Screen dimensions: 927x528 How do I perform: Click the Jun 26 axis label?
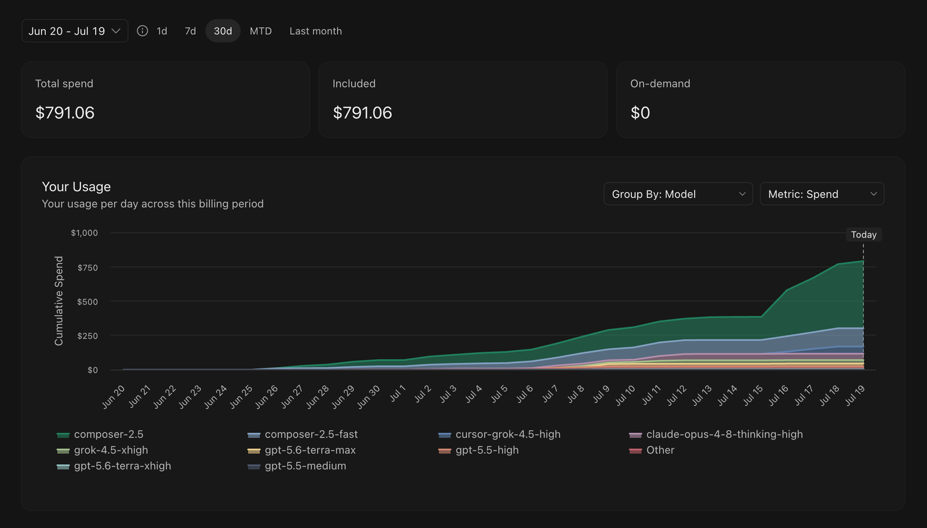[x=267, y=397]
